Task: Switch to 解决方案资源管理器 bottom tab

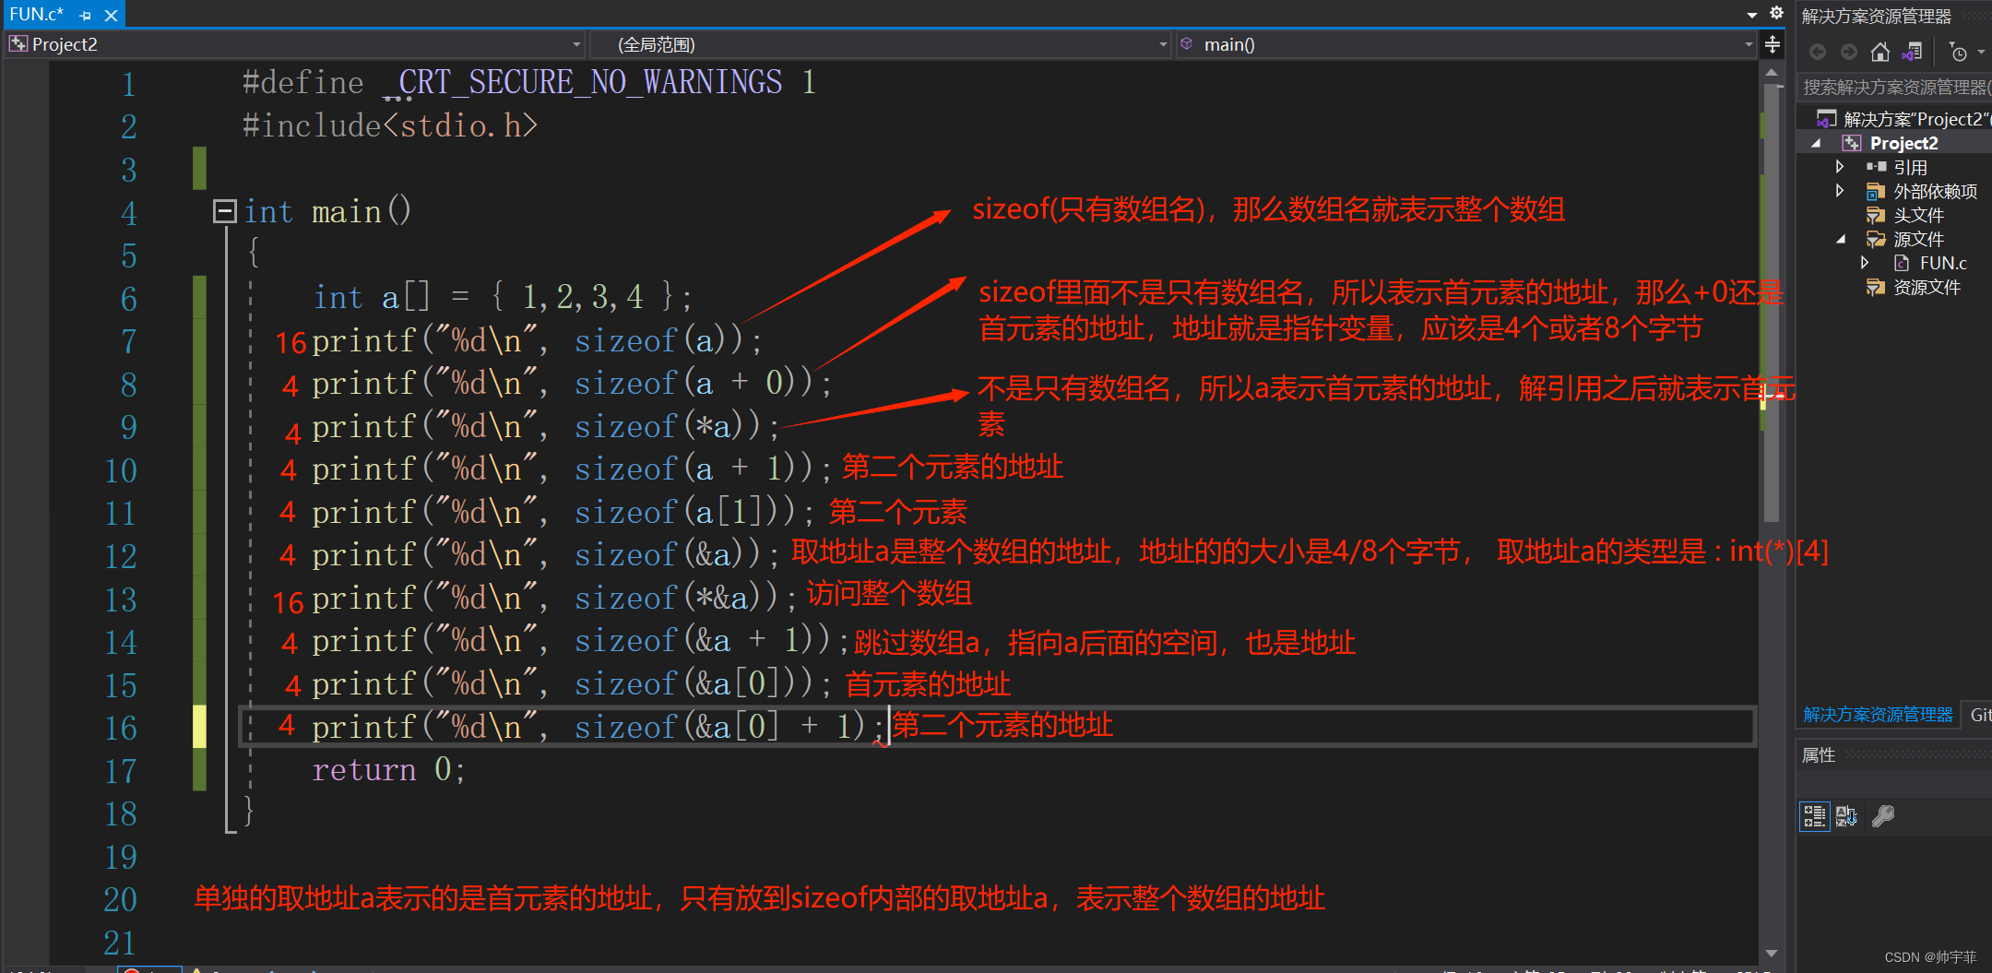Action: (x=1878, y=715)
